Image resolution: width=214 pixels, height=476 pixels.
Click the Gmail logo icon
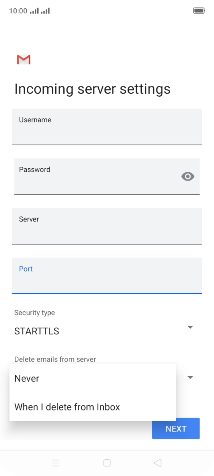point(23,59)
